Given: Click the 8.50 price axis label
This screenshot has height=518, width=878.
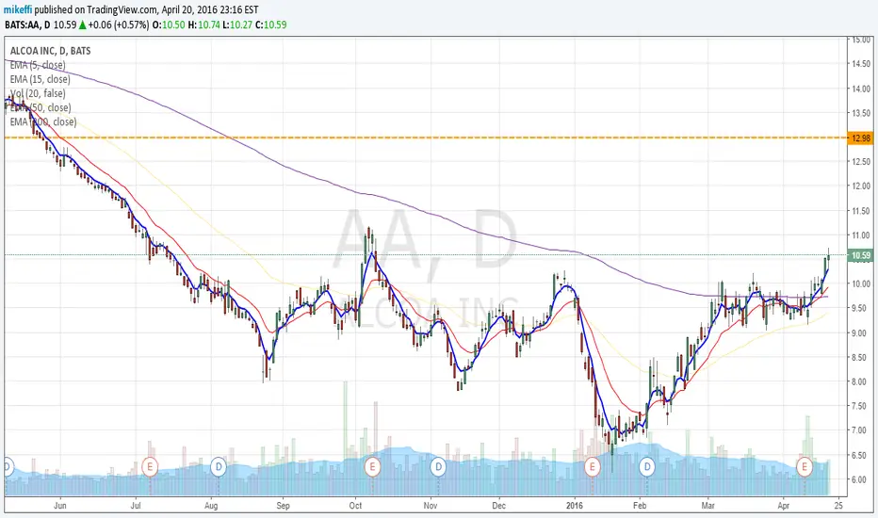Looking at the screenshot, I should [861, 357].
